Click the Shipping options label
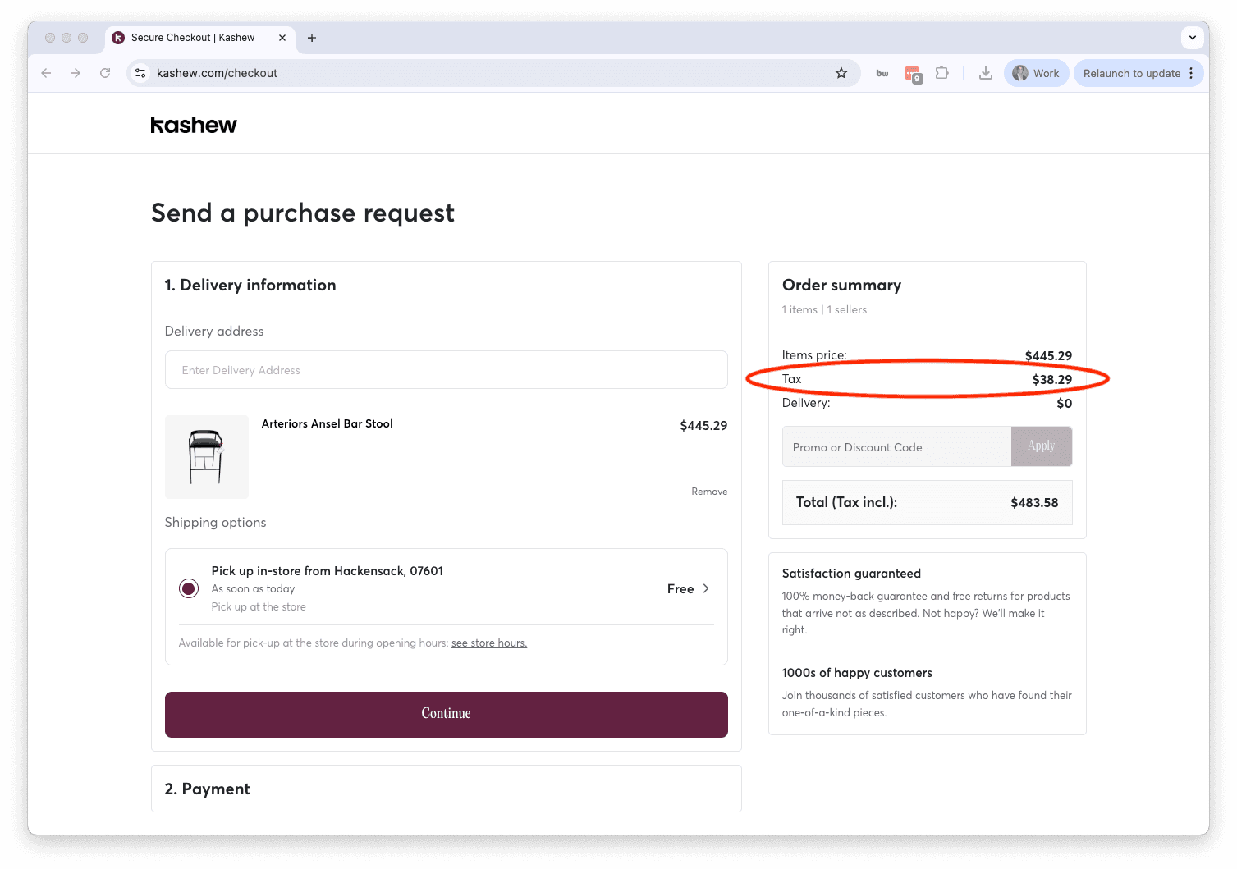This screenshot has height=869, width=1237. point(215,523)
